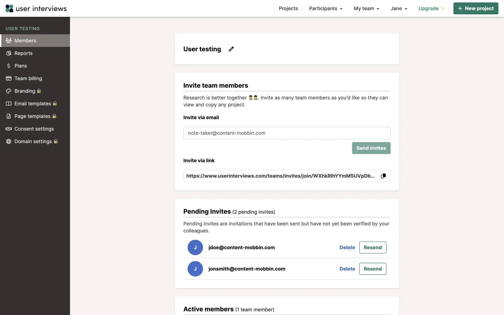Viewport: 504px width, 315px height.
Task: Go to Projects in top navigation
Action: 288,8
